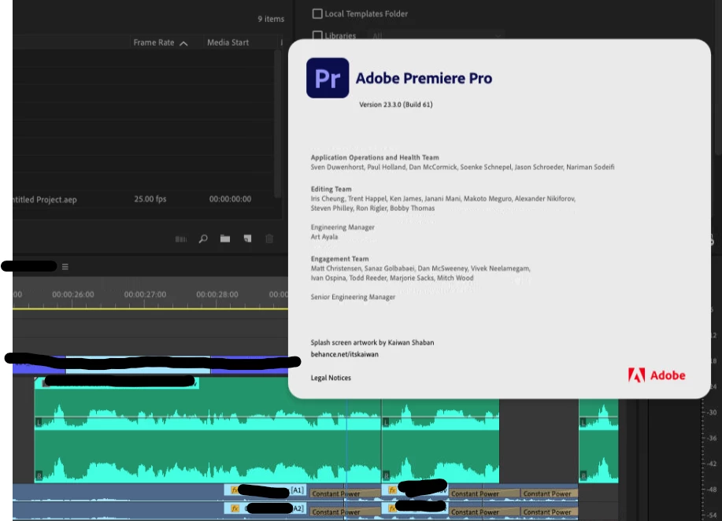Image resolution: width=722 pixels, height=521 pixels.
Task: Click the fx badge on the [A1] clip
Action: pos(235,490)
